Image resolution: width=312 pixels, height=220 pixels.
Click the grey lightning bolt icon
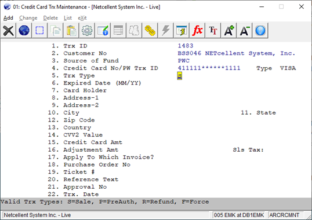165,31
